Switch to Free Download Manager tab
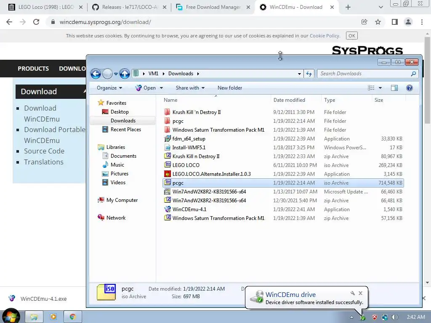The image size is (431, 323). (x=213, y=7)
